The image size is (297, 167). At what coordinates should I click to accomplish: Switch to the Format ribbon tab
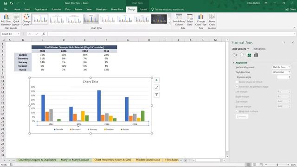[x=143, y=9]
